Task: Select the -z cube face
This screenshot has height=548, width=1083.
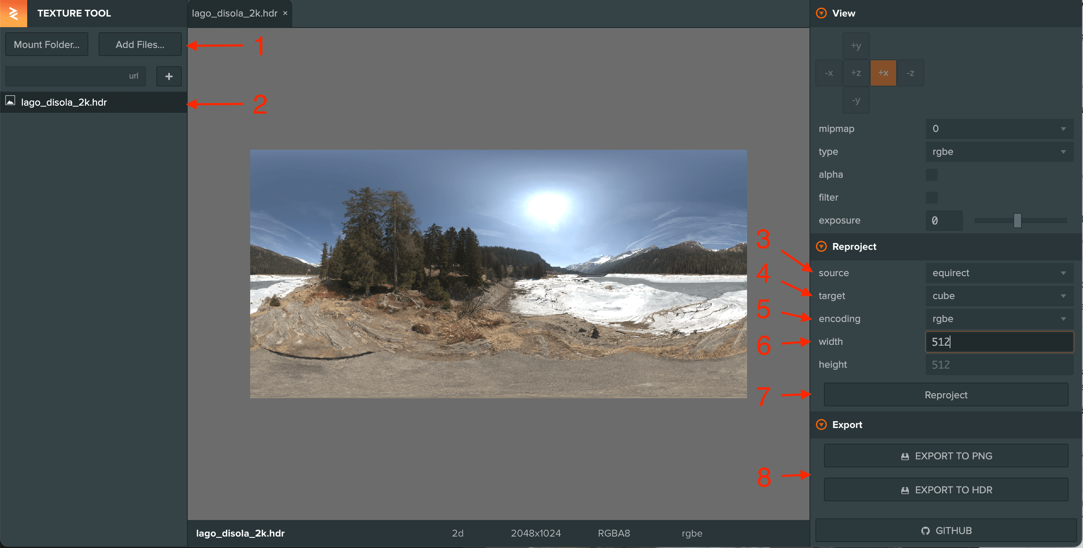Action: [911, 73]
